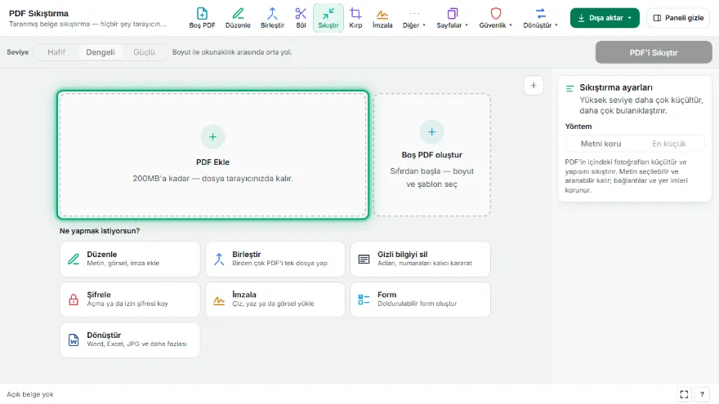This screenshot has height=404, width=719.
Task: Expand the Sayfalar dropdown menu
Action: (452, 18)
